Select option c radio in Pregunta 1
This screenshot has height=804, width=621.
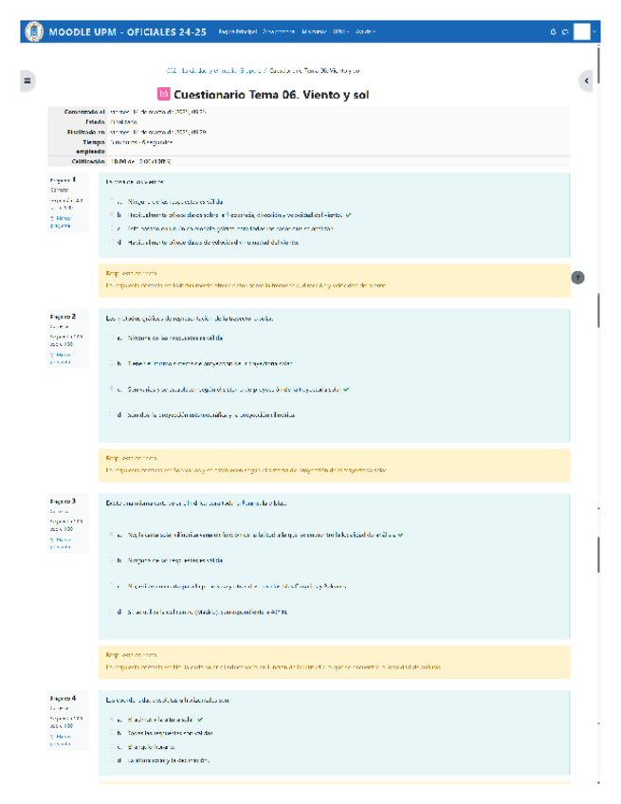(x=112, y=228)
